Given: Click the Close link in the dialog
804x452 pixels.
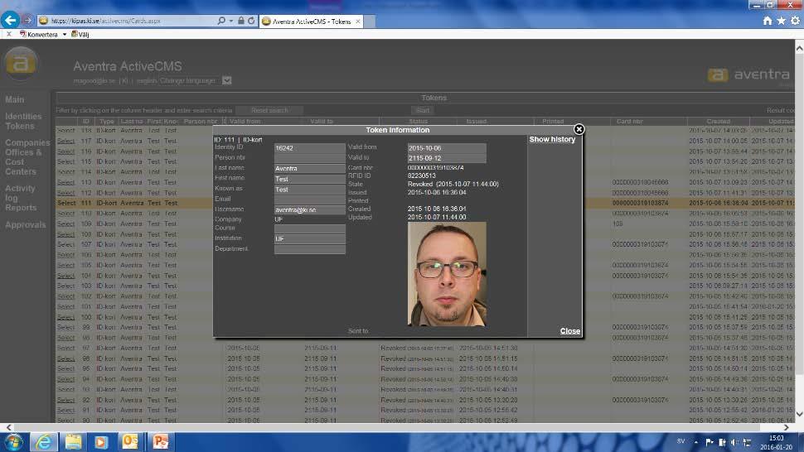Looking at the screenshot, I should click(569, 331).
